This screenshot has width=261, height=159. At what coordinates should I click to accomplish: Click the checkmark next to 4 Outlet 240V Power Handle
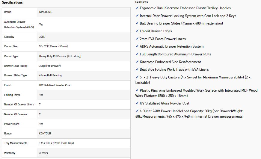click(137, 111)
